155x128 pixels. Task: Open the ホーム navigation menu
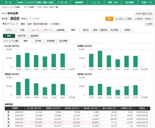click(8, 2)
